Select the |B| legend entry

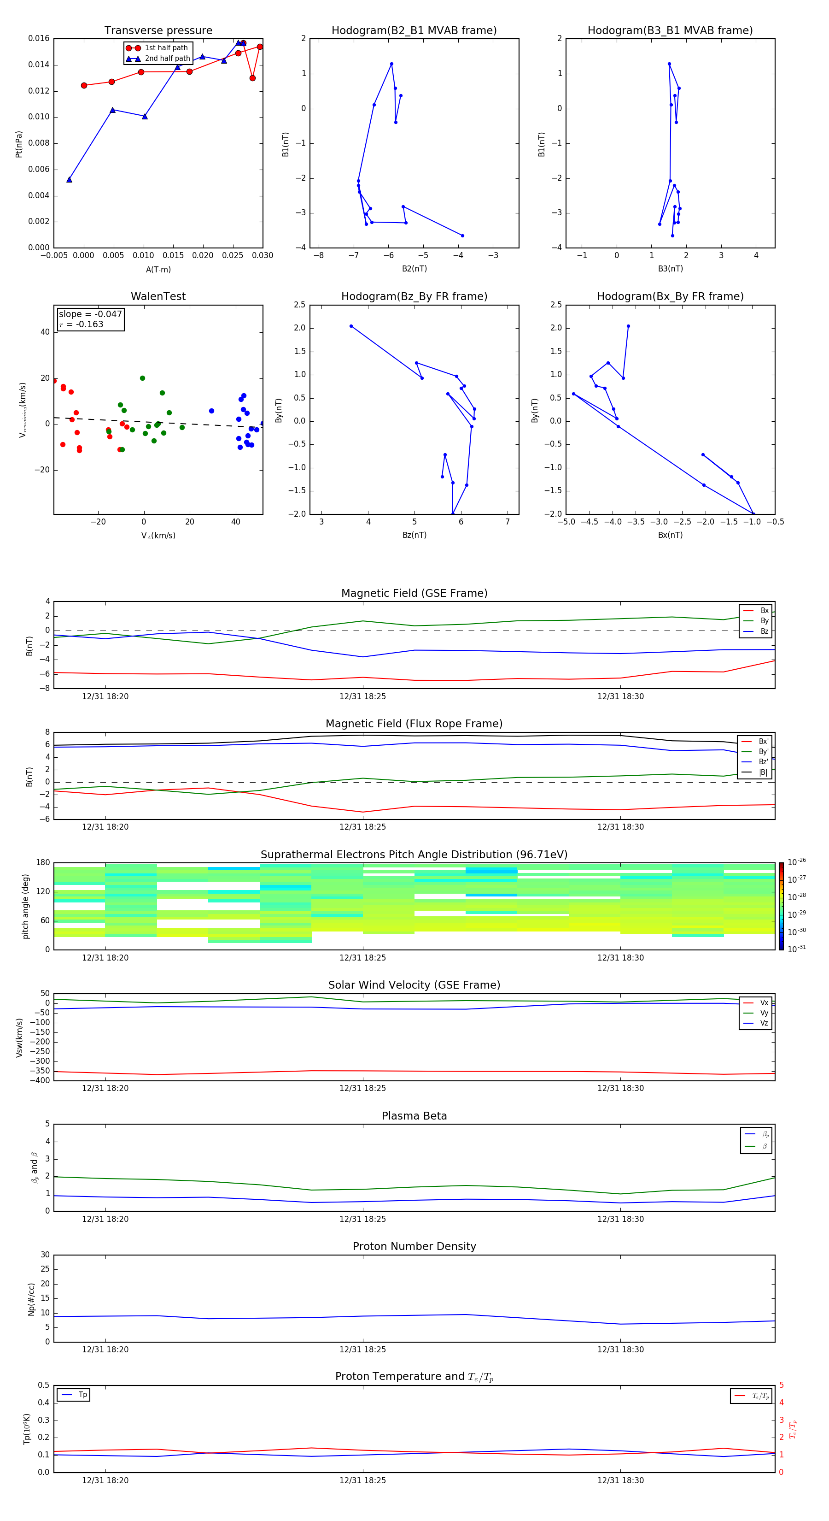coord(755,772)
